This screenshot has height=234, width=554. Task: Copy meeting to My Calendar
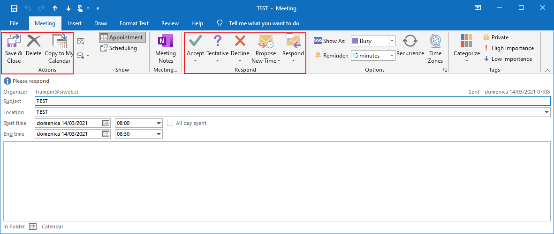coord(60,49)
